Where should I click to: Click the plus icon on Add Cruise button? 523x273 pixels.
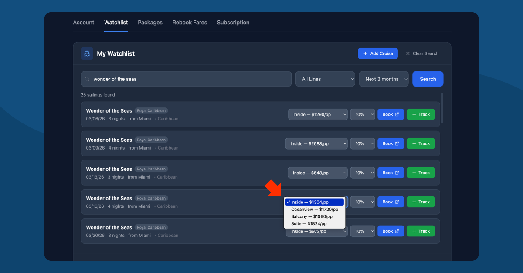(x=365, y=53)
